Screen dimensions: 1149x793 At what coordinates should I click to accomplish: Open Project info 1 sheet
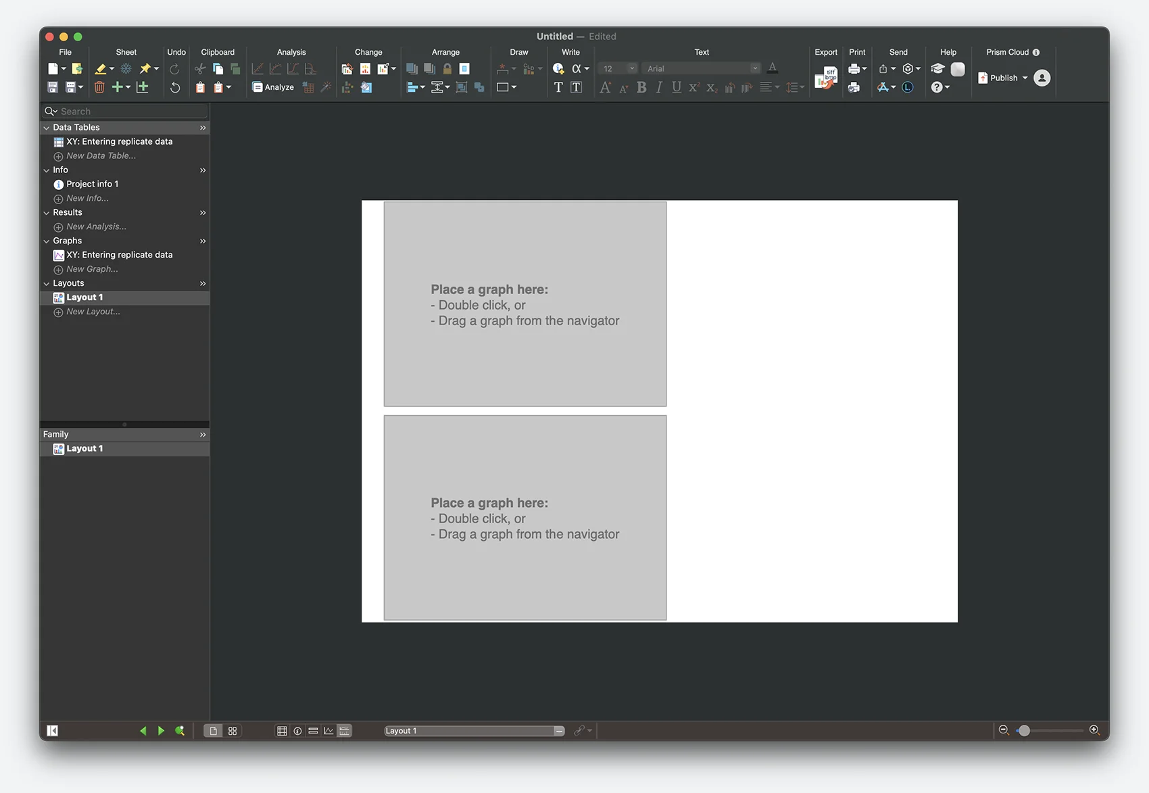point(125,184)
